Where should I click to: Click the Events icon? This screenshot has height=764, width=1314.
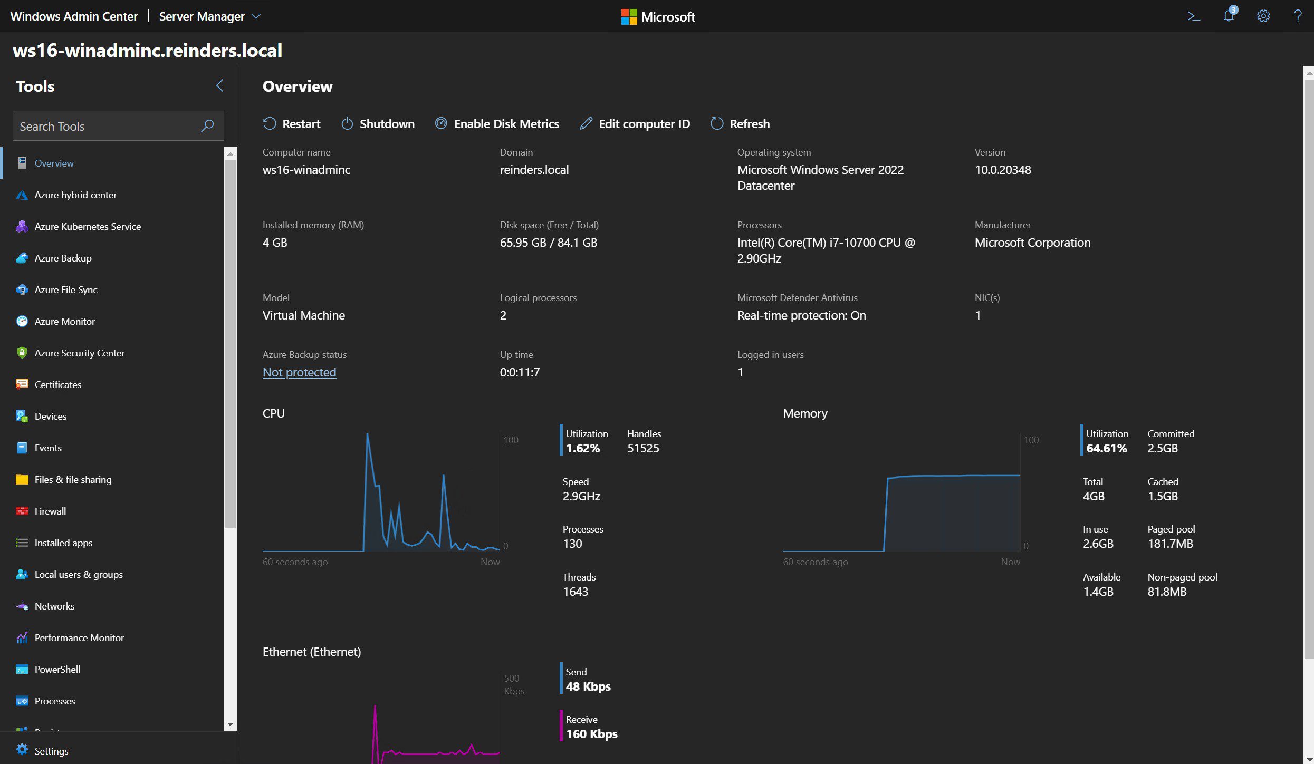[x=22, y=448]
